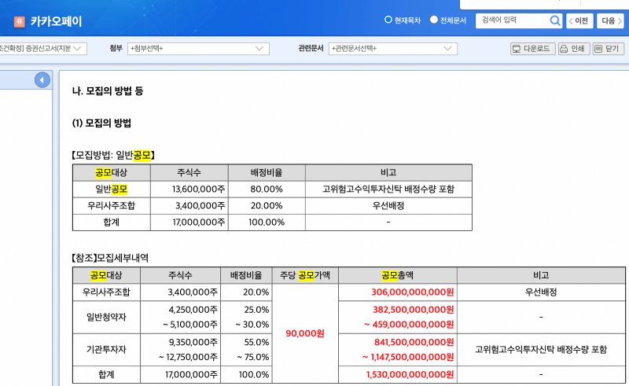
Task: Click amount 382,500,000,000원
Action: (414, 310)
